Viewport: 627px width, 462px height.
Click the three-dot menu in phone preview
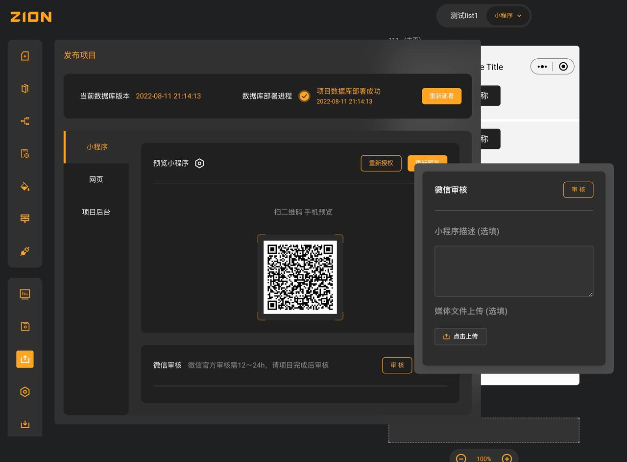tap(542, 67)
